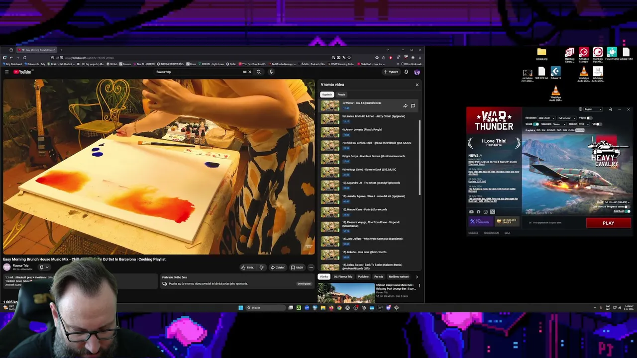Click the 'Uložiť' save button
The image size is (637, 358).
click(x=297, y=268)
